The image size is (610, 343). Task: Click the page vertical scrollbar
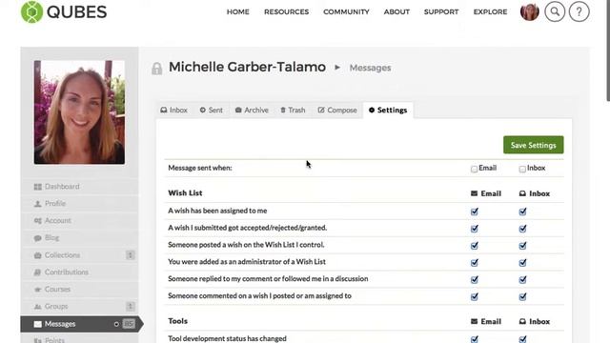coord(608,50)
